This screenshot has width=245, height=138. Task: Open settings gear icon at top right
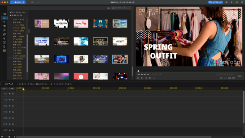241,2
